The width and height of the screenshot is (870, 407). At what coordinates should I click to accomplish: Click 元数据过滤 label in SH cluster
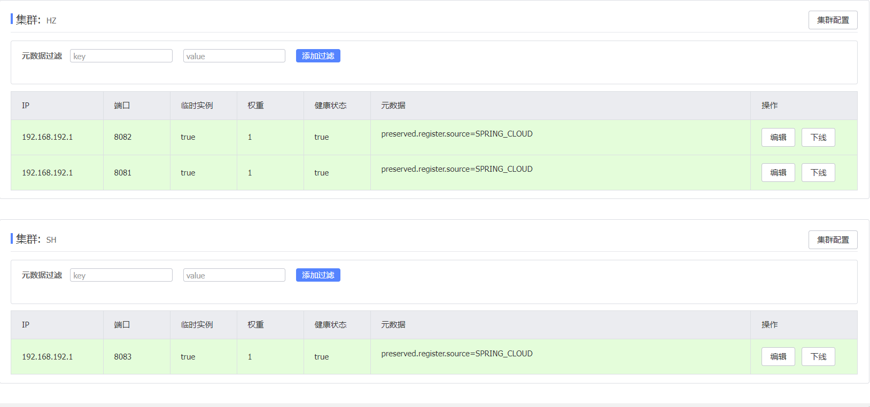[42, 275]
